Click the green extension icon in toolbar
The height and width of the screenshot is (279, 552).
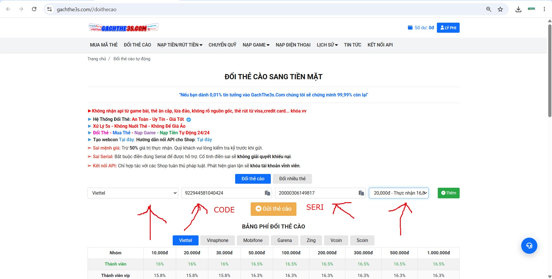[531, 9]
